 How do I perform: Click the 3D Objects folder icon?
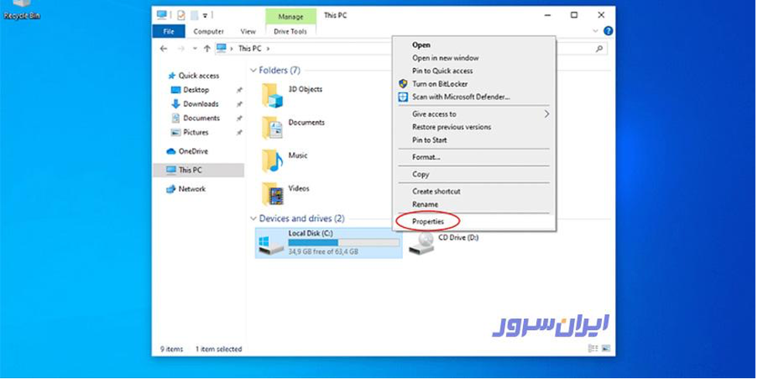[x=272, y=95]
